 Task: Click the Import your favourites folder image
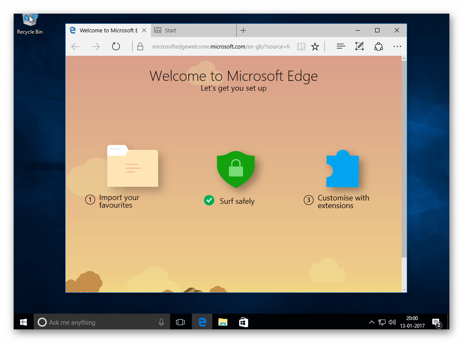click(133, 166)
